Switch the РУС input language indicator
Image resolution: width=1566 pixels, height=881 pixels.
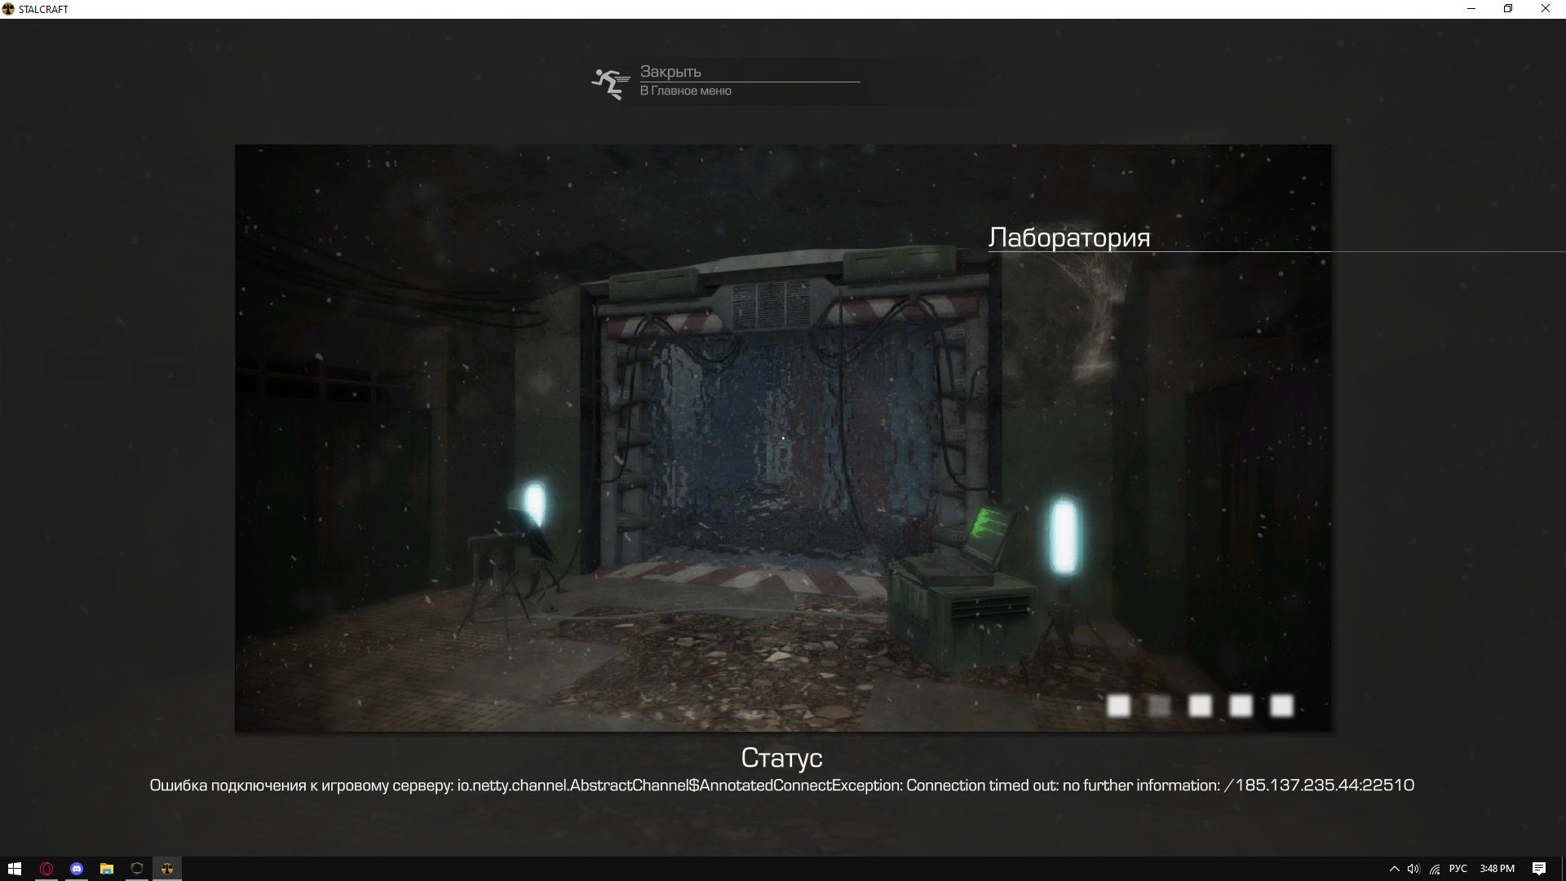pos(1458,869)
